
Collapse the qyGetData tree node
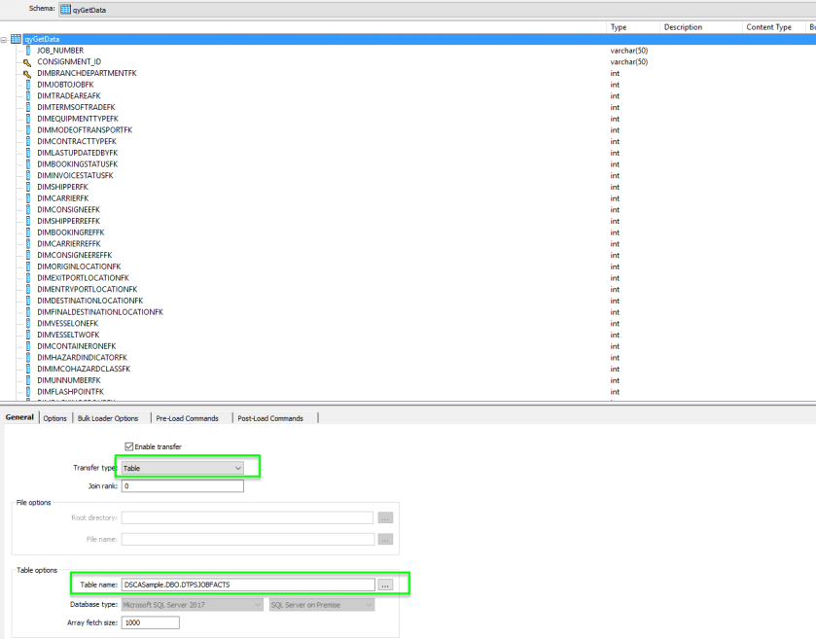[5, 39]
